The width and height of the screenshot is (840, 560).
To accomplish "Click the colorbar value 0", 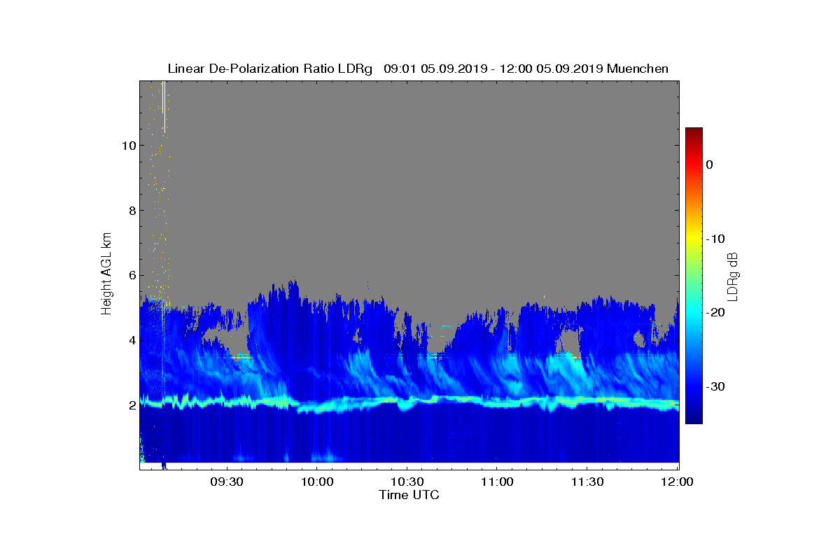I will click(x=709, y=164).
